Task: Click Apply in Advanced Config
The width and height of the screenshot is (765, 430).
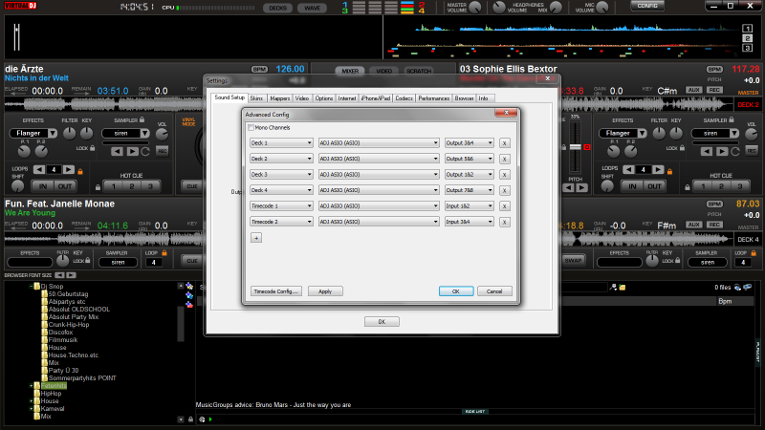Action: coord(325,291)
